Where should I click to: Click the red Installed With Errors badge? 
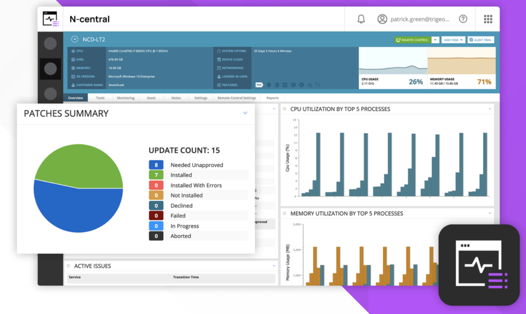[x=156, y=185]
